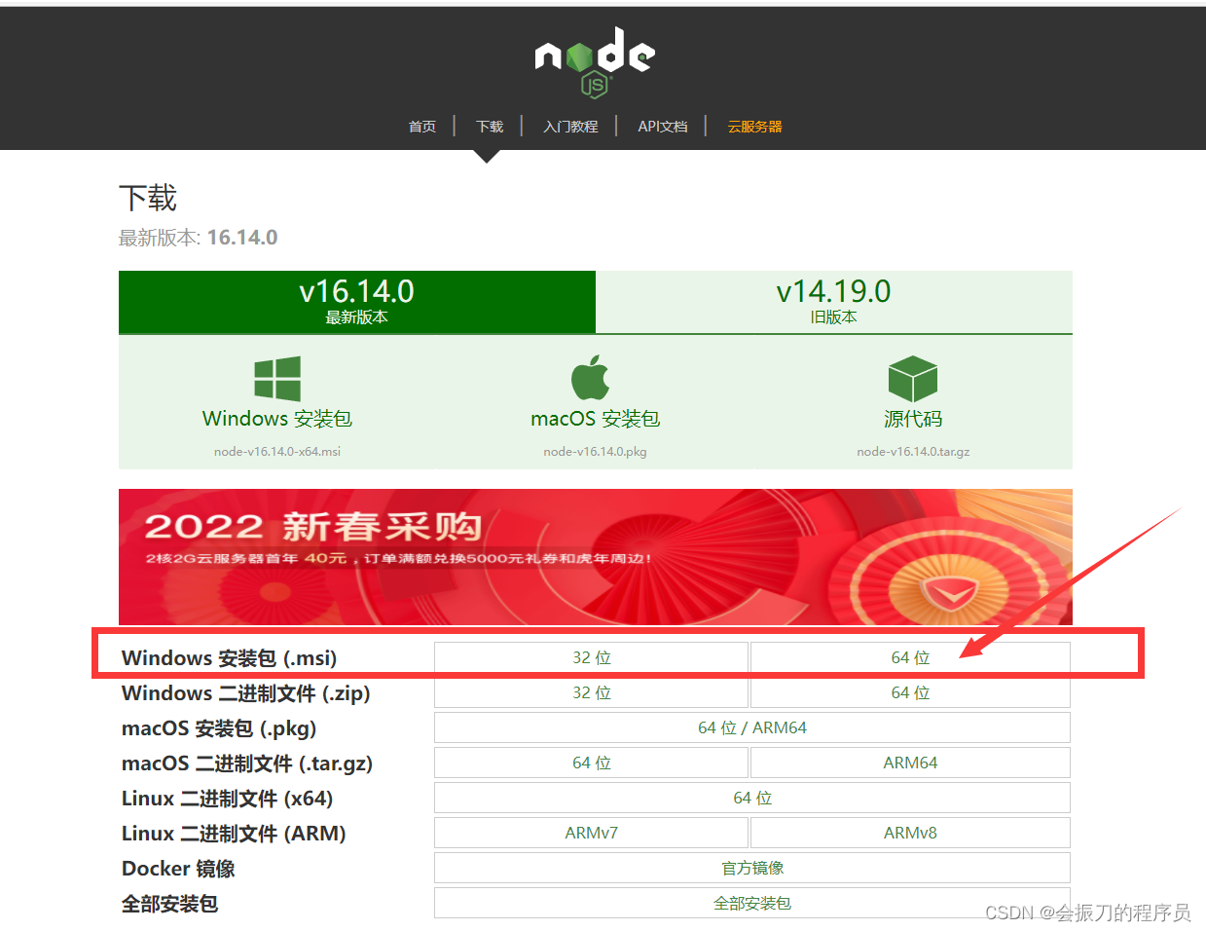This screenshot has width=1206, height=931.
Task: Open the 入门教程 navigation item
Action: point(570,127)
